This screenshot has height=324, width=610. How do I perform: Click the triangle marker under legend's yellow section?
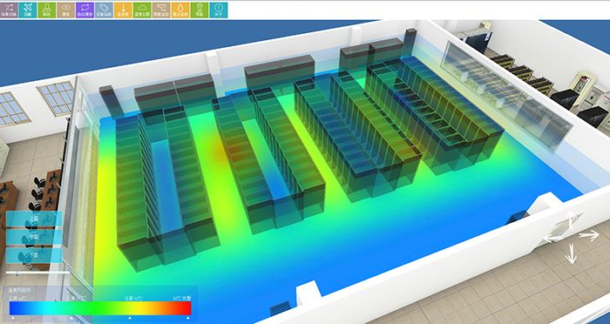click(130, 317)
